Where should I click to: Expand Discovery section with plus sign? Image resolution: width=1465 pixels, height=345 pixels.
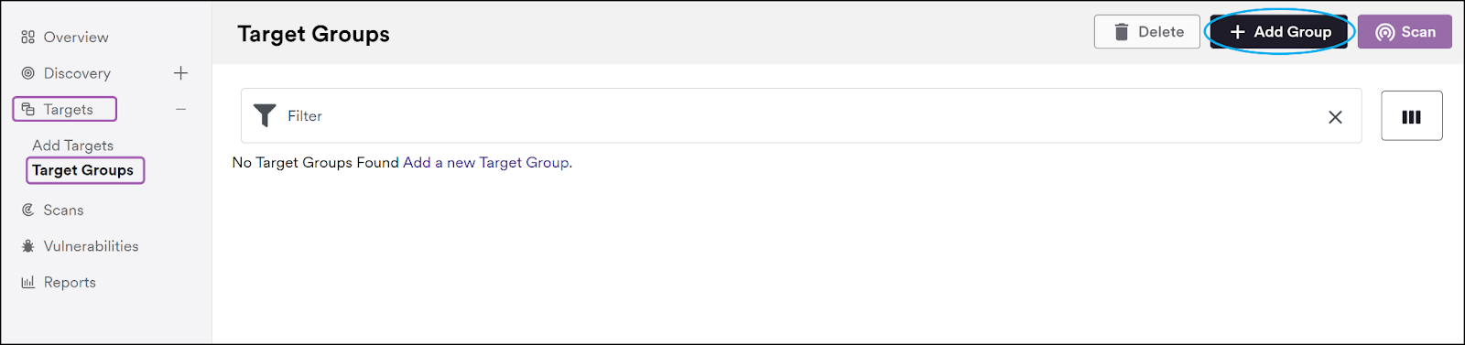pyautogui.click(x=181, y=73)
